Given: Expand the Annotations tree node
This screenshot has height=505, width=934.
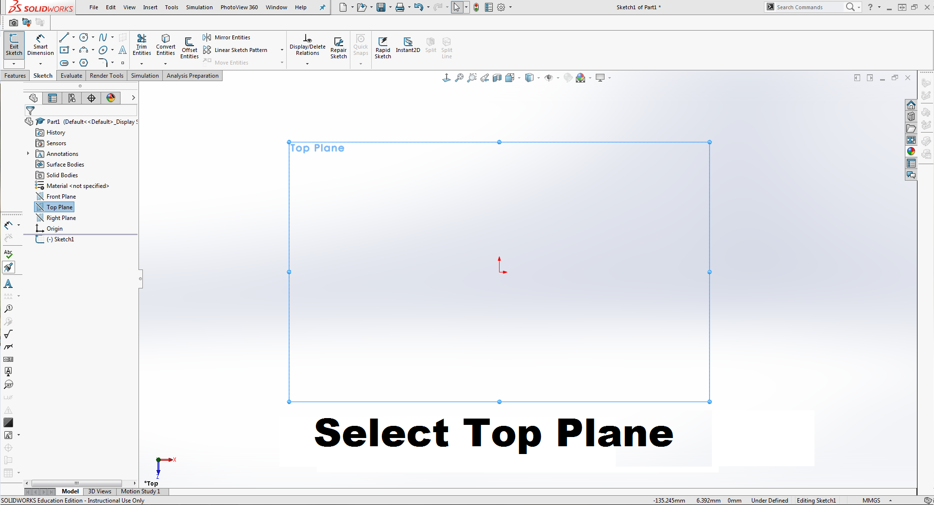Looking at the screenshot, I should click(28, 154).
